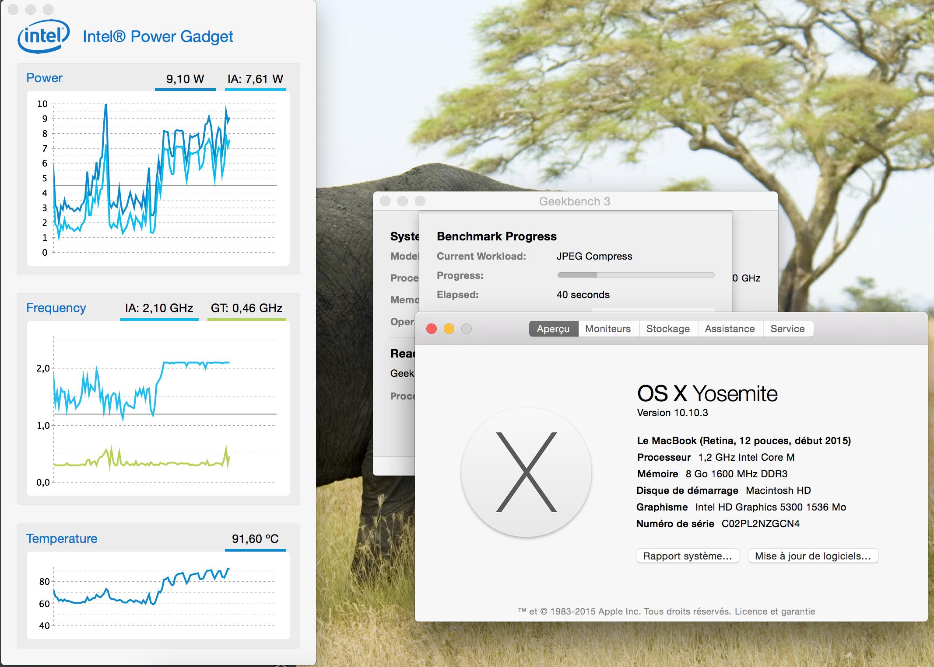
Task: Close the About This Mac window
Action: (432, 329)
